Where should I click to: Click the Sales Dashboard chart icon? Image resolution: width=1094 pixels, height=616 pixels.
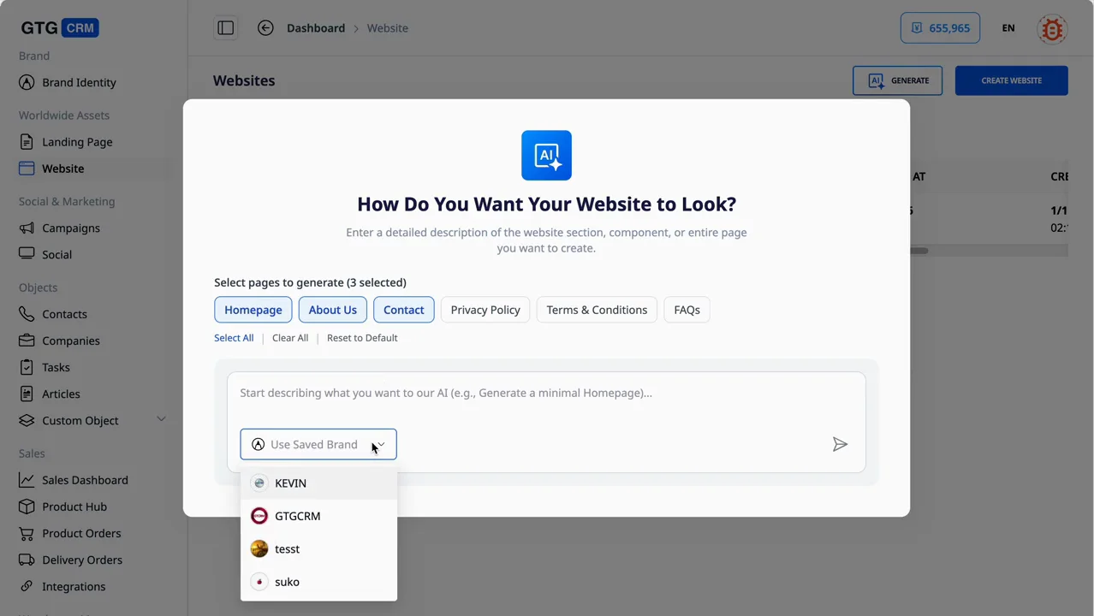[27, 480]
